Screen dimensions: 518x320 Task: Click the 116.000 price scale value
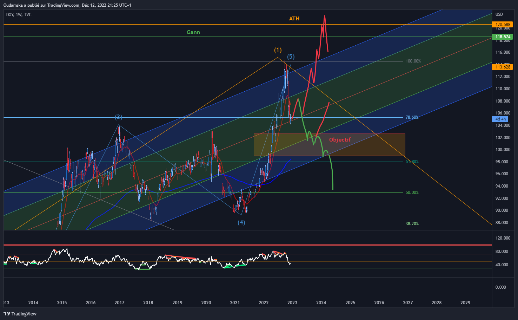(x=503, y=52)
